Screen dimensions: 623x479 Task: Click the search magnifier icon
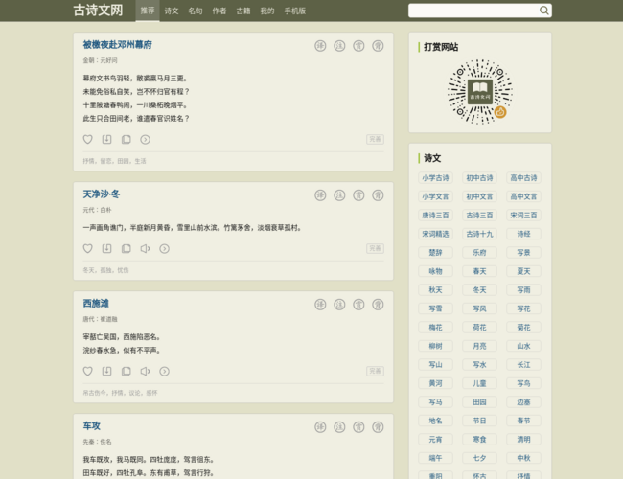544,11
